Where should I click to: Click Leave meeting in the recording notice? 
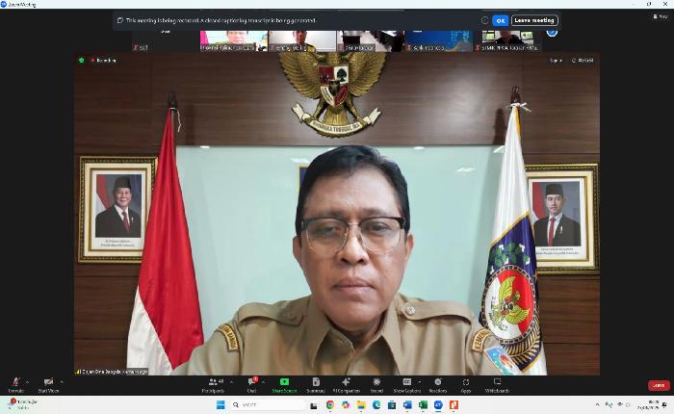(x=534, y=20)
